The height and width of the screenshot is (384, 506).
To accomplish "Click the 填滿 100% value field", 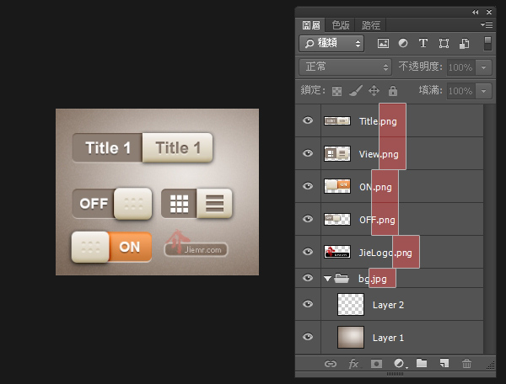I will 460,91.
